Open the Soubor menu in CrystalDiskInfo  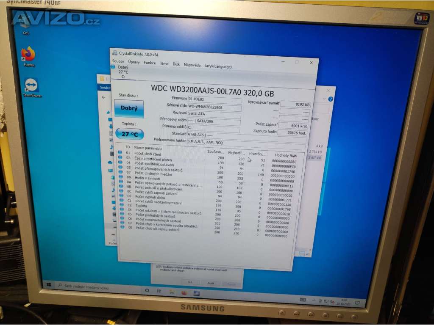click(118, 61)
